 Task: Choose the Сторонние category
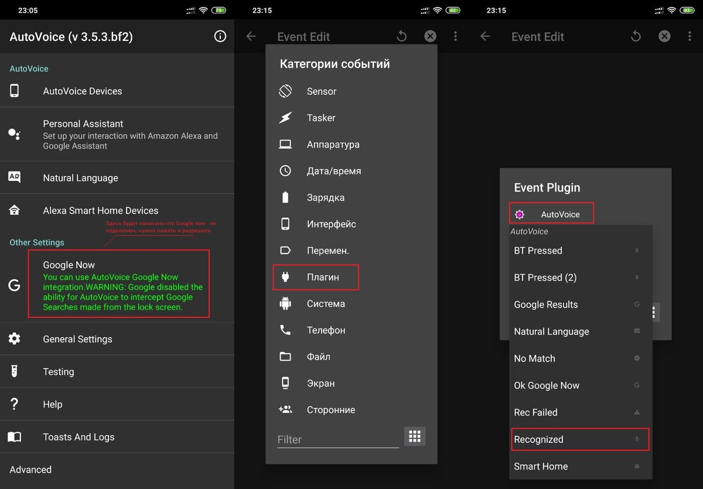(351, 409)
